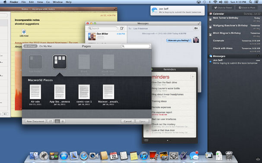Click the share icon in Pages dialog

[x=50, y=121]
